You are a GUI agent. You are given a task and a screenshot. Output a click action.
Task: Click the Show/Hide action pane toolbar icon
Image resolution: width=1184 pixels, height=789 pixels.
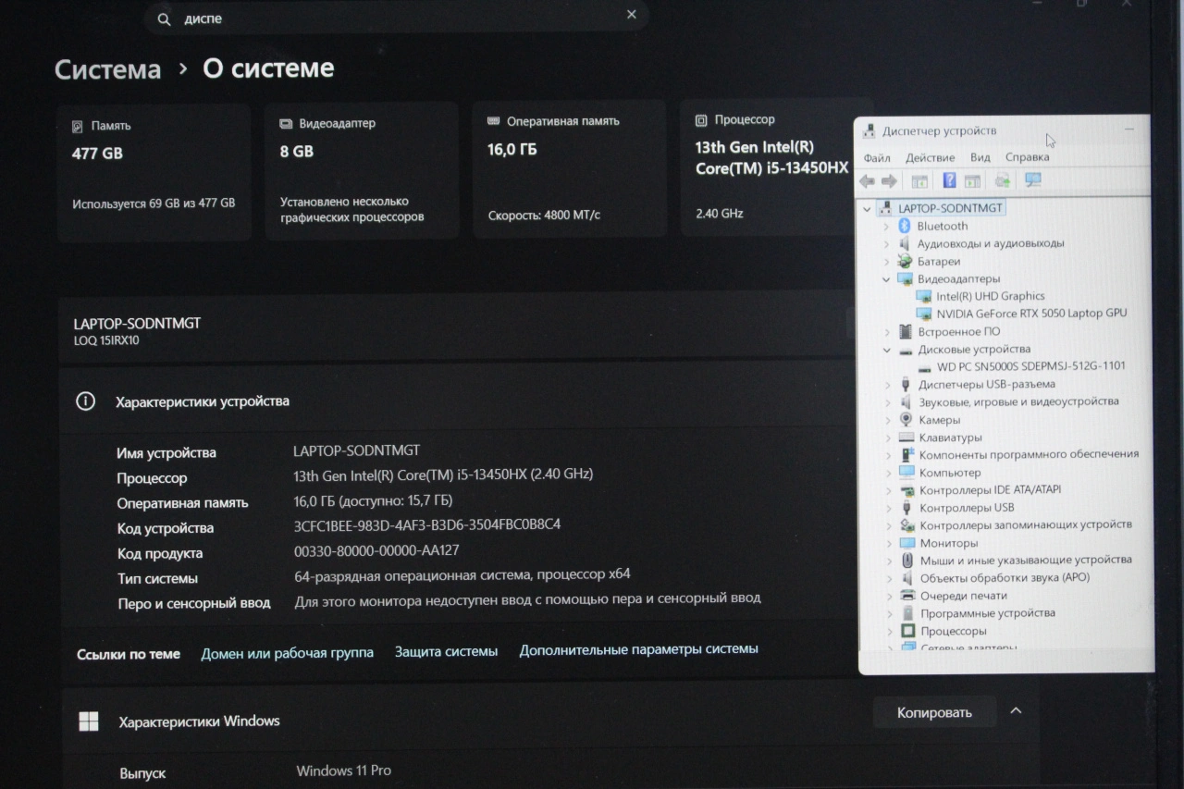[x=972, y=181]
